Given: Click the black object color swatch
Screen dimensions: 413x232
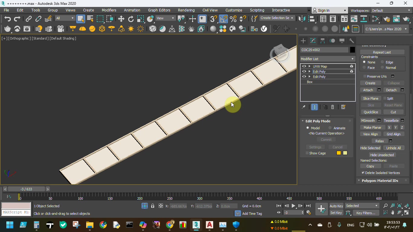Looking at the screenshot, I should coord(353,50).
